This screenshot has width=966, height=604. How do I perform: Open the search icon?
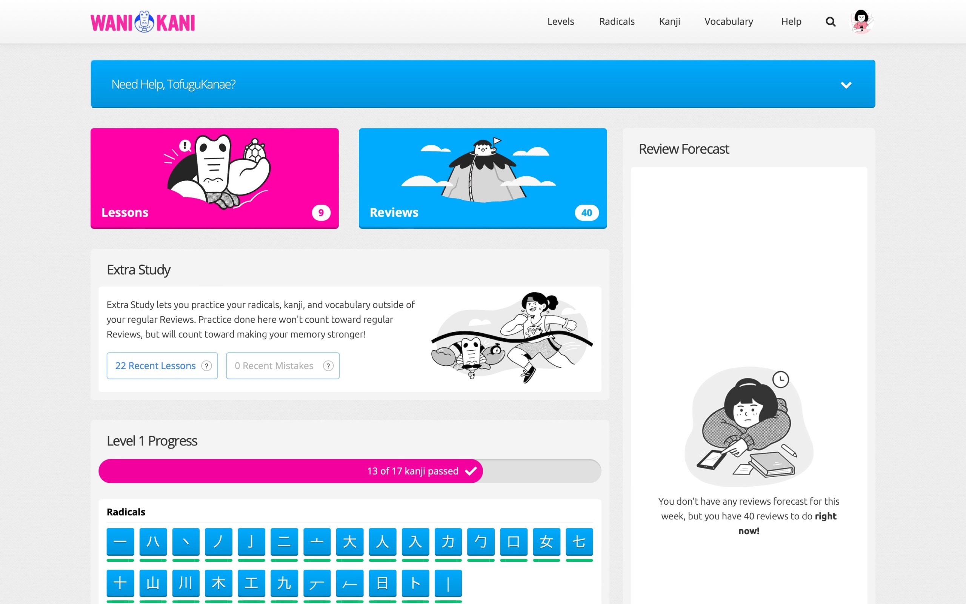point(831,21)
